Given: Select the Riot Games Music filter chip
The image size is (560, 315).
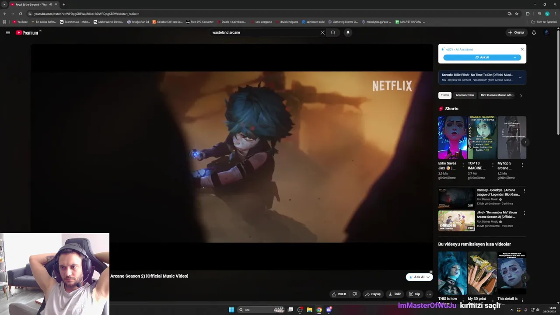Looking at the screenshot, I should [497, 95].
